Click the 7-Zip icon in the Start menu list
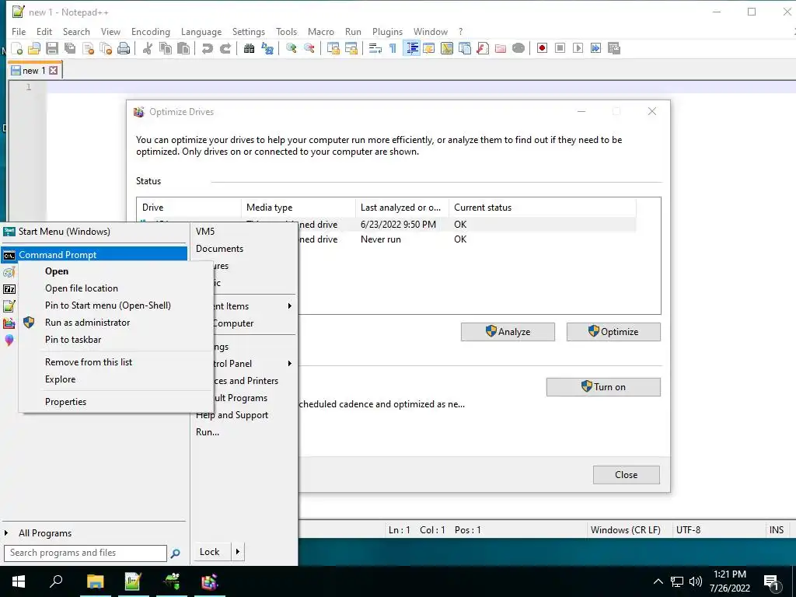 9,289
